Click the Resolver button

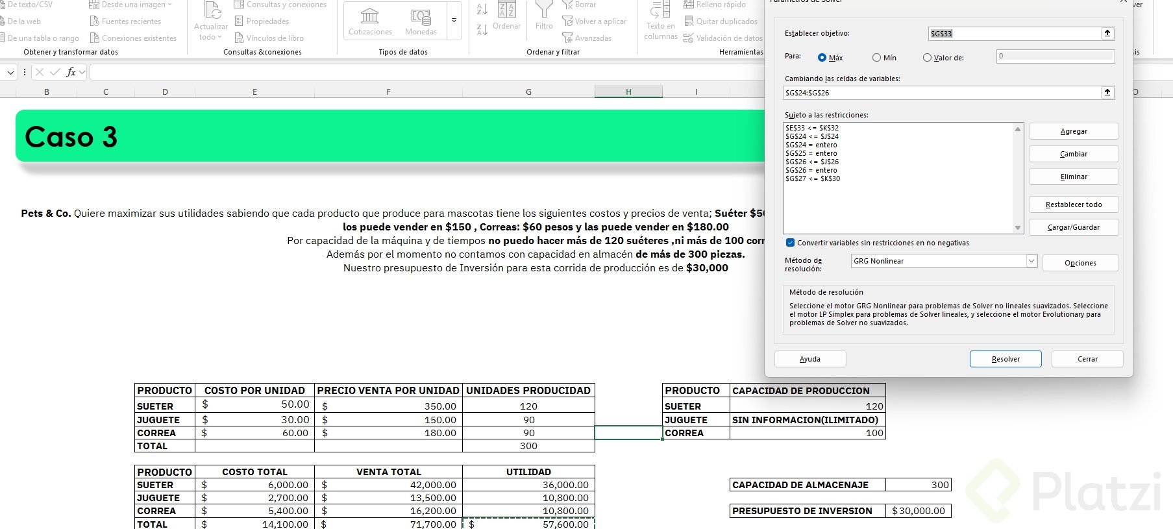coord(1006,359)
